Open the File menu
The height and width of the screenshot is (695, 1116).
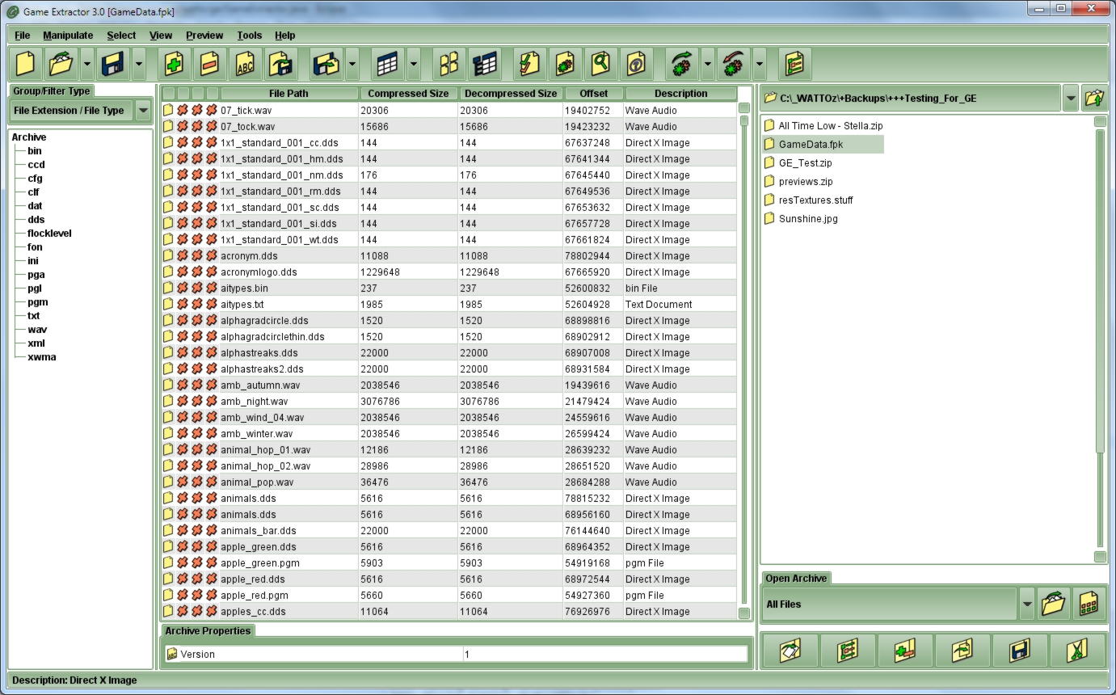(23, 35)
